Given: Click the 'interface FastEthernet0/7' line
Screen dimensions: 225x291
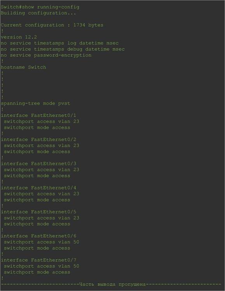Looking at the screenshot, I should tap(38, 260).
